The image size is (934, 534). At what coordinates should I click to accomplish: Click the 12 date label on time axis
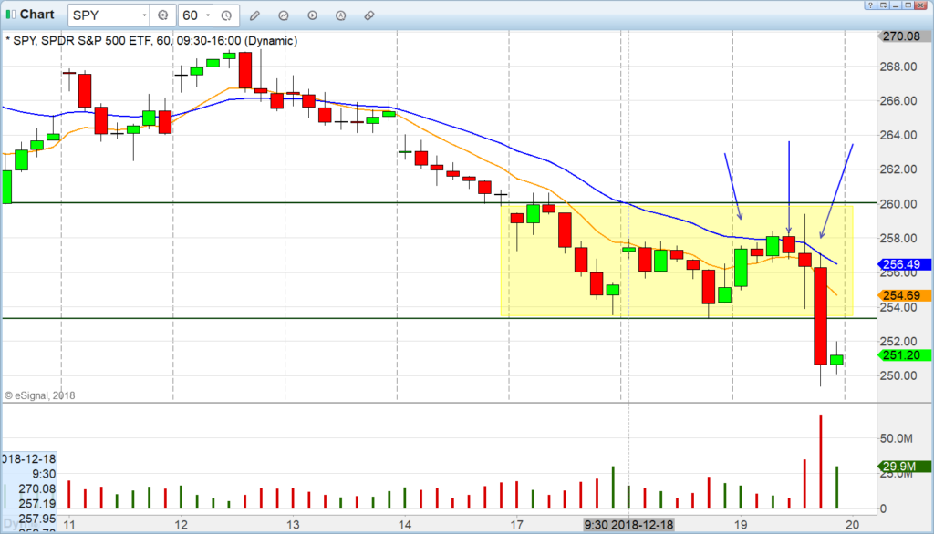coord(181,525)
